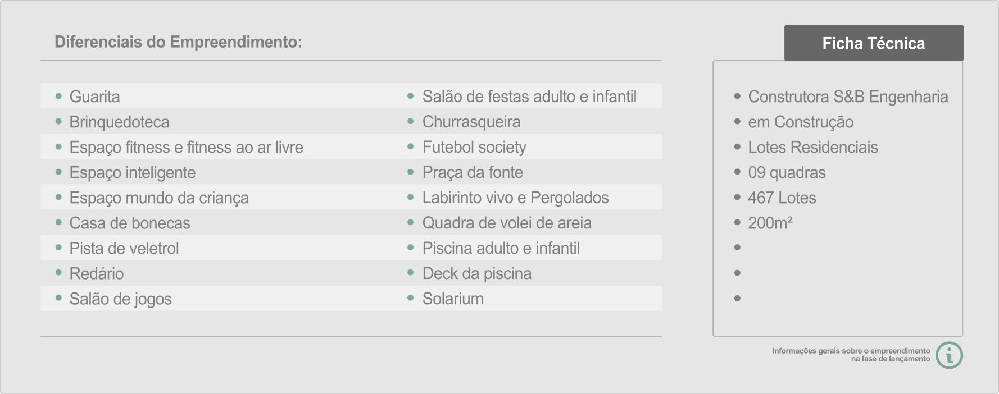The image size is (999, 394).
Task: Click Construtora S&B Engenharia text
Action: [848, 97]
